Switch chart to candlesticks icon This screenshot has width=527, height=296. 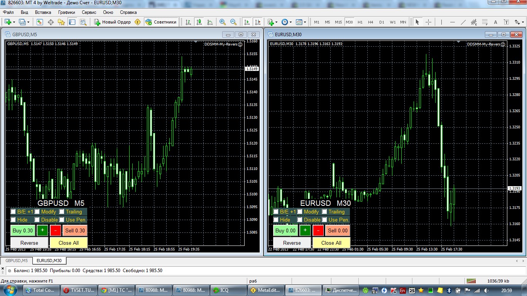click(199, 22)
